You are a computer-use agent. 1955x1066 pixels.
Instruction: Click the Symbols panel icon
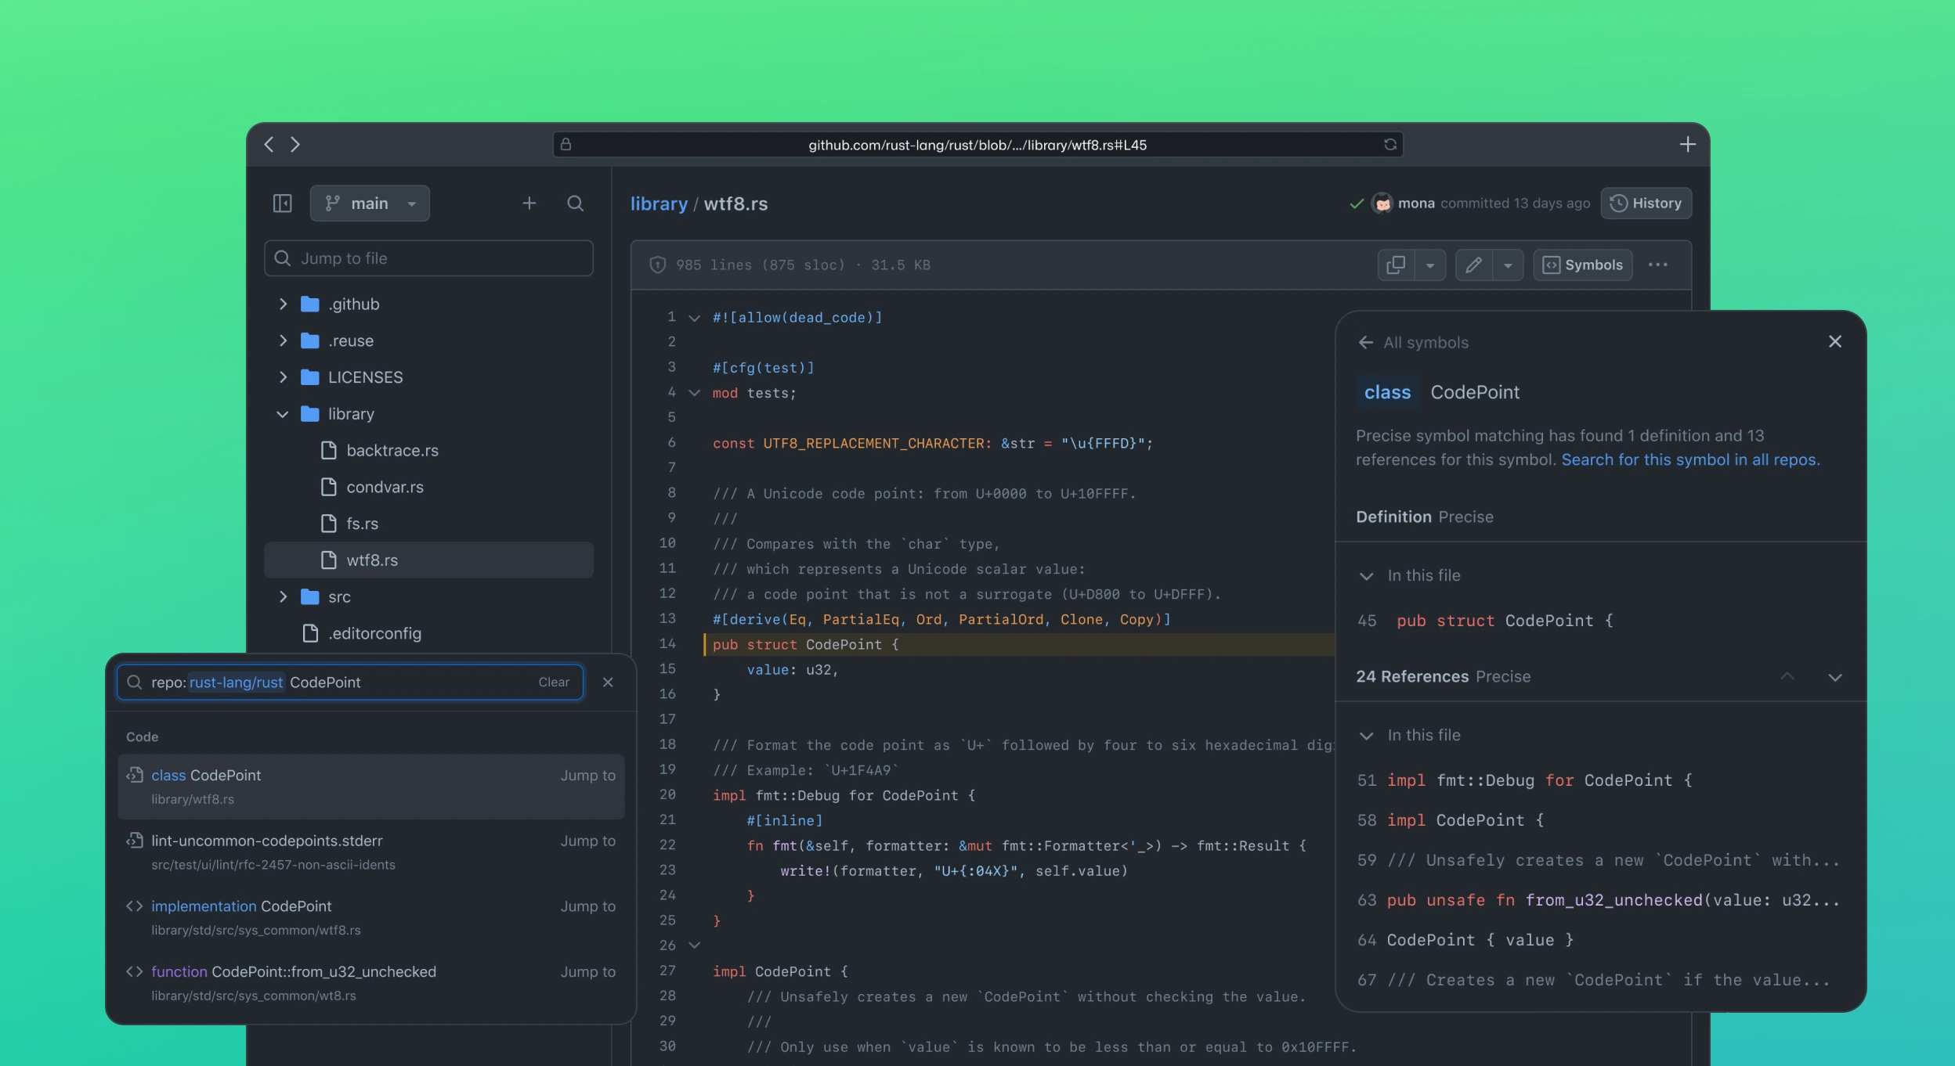click(x=1583, y=264)
